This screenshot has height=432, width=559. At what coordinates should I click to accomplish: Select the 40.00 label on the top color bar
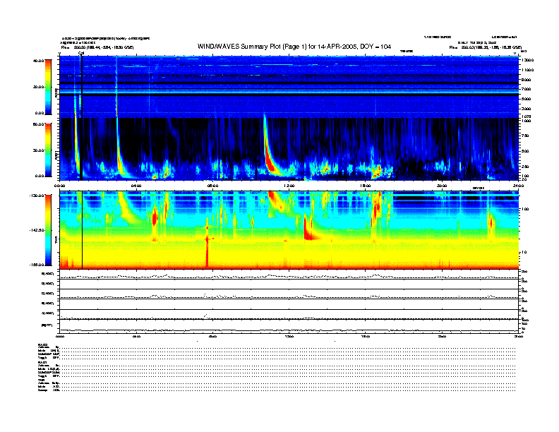click(x=38, y=61)
